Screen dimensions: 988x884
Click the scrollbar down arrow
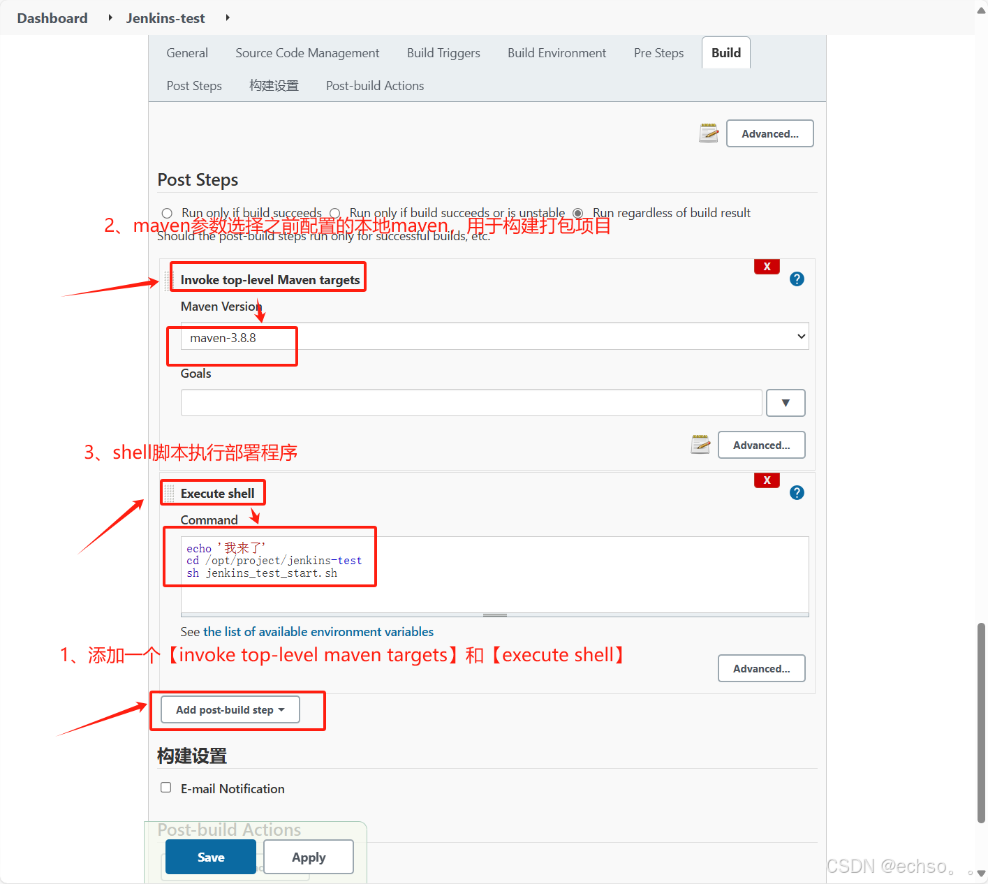981,874
